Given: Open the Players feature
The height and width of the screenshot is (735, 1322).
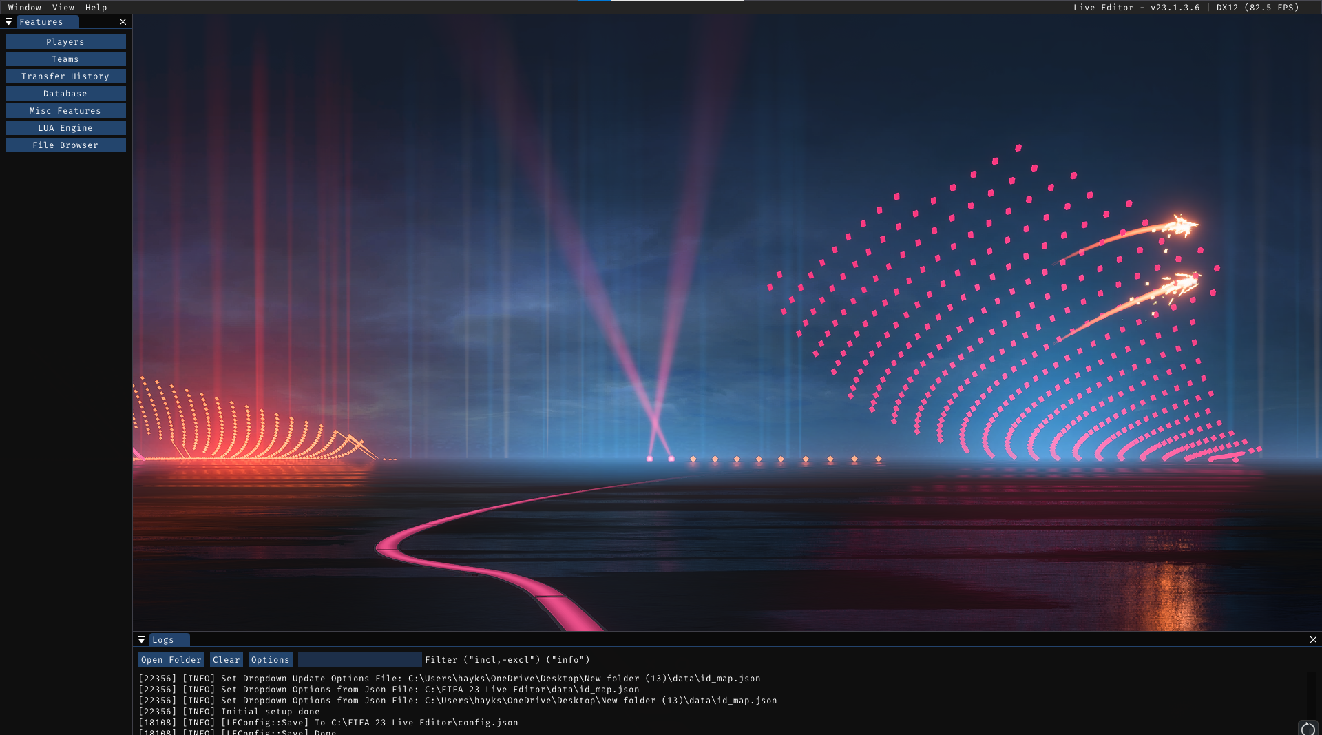Looking at the screenshot, I should point(65,42).
